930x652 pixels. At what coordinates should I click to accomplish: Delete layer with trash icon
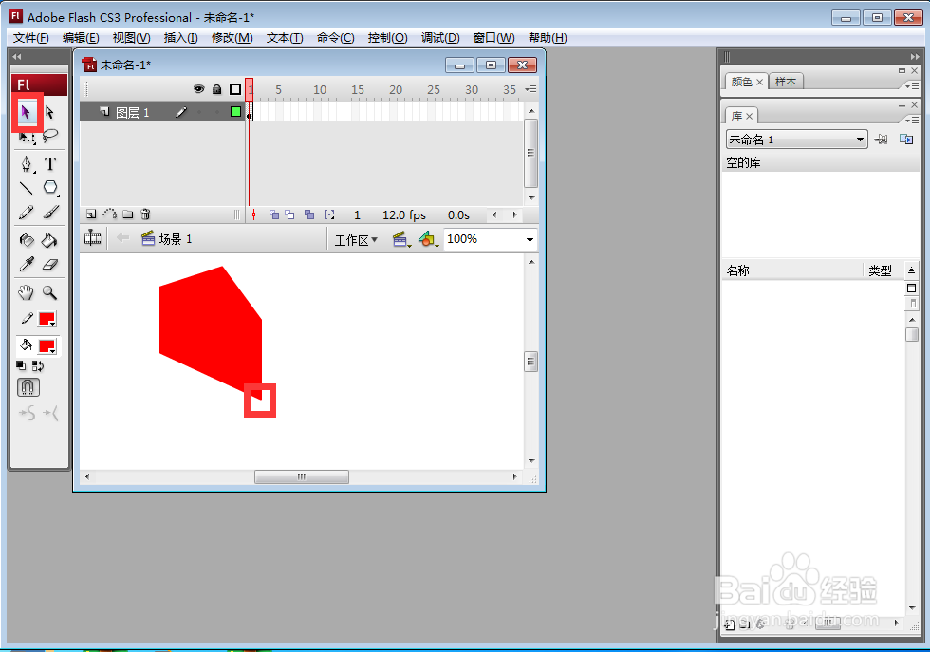(145, 214)
